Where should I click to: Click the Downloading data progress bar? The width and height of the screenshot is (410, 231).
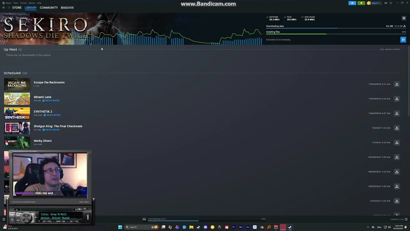click(336, 28)
